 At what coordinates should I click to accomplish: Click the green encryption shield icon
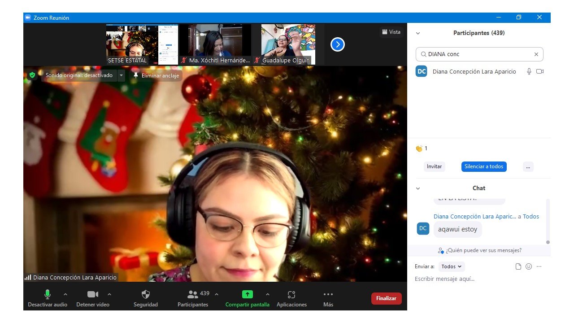click(x=32, y=75)
